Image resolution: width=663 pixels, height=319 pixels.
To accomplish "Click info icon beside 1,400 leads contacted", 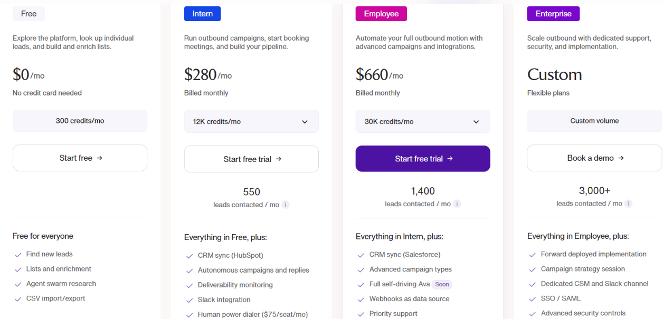I will [x=457, y=204].
